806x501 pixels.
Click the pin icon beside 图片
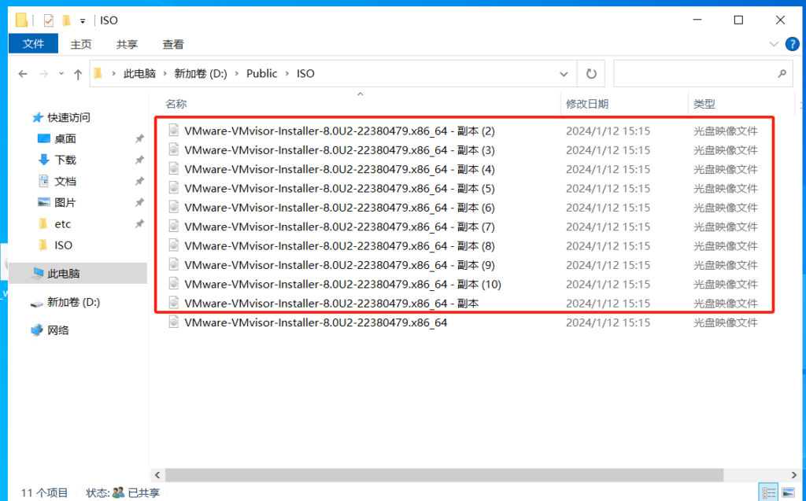pos(139,203)
